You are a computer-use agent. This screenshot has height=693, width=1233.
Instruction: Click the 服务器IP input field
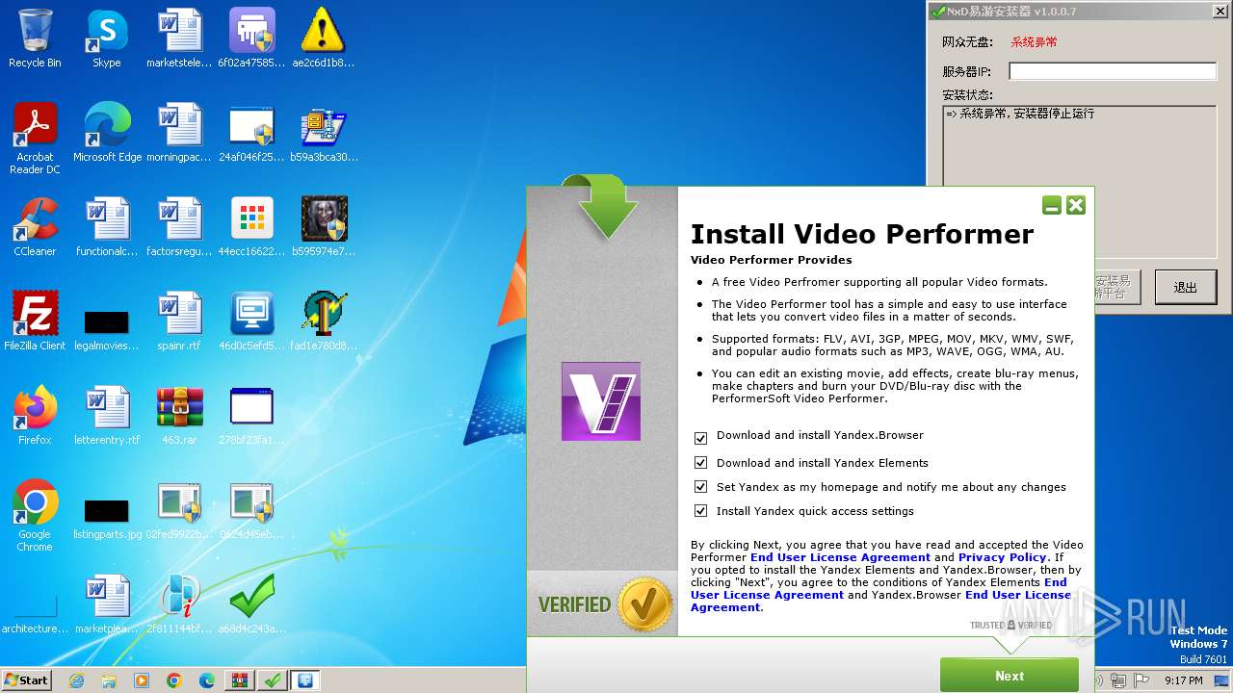tap(1113, 71)
